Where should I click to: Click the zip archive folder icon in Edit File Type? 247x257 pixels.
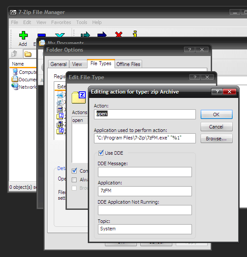coord(79,97)
